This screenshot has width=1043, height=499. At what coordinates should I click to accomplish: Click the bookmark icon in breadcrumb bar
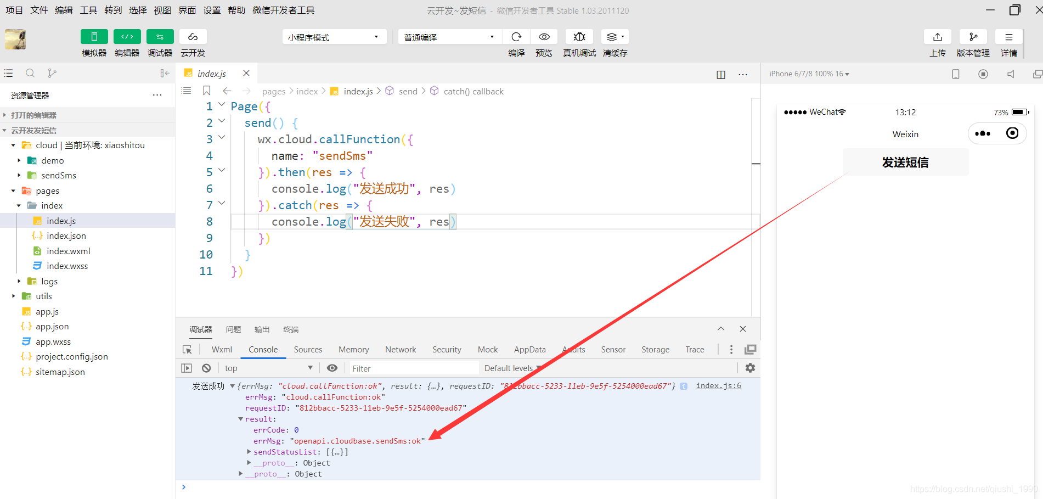coord(206,91)
